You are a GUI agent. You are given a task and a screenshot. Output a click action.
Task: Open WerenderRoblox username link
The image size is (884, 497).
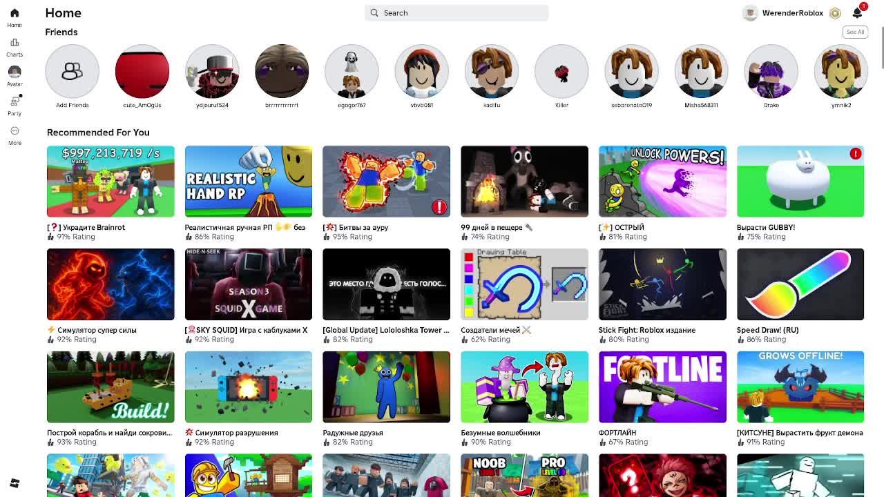[x=792, y=13]
